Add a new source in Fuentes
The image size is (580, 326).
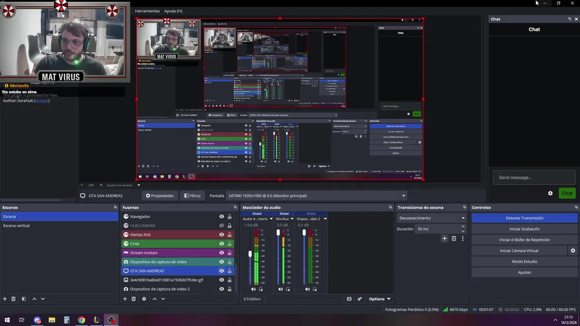(125, 299)
